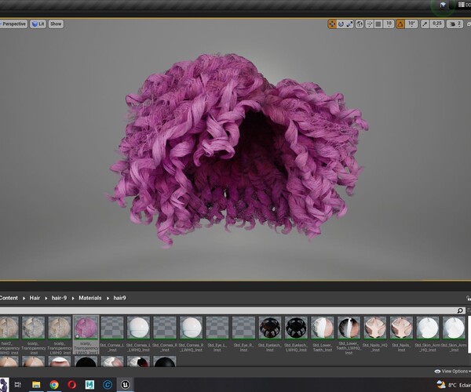
Task: Select the Std_Eye_L_Inst material
Action: coord(217,334)
